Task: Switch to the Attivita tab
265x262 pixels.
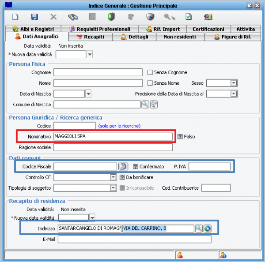Action: 246,29
